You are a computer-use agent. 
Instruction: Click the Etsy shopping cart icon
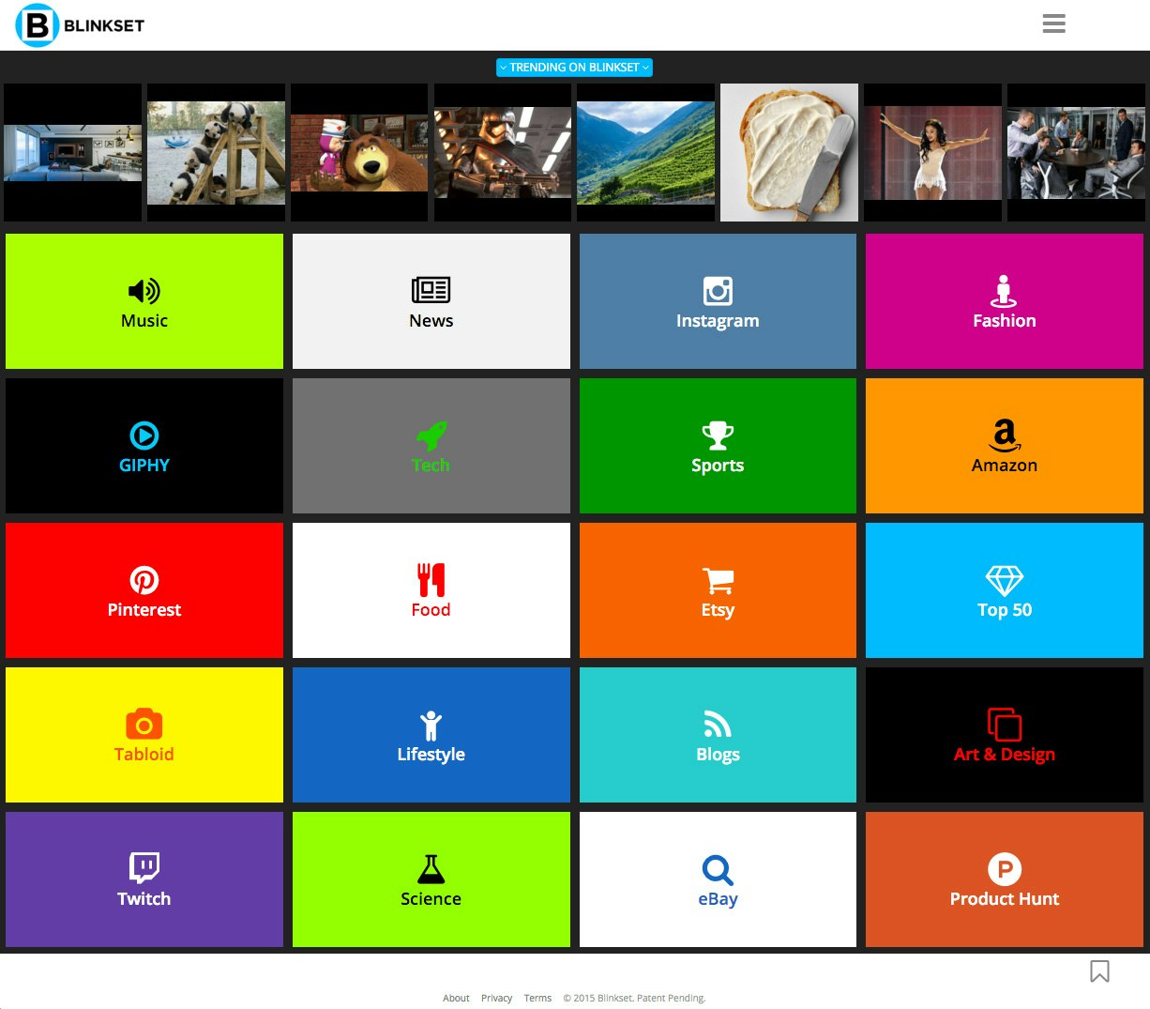(718, 580)
